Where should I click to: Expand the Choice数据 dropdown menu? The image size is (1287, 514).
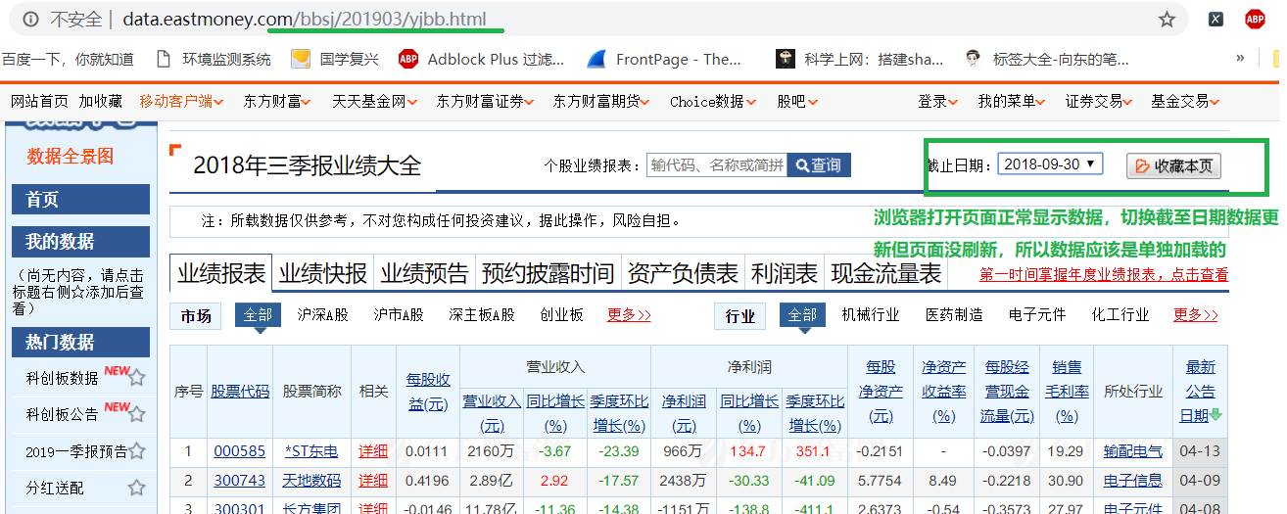[714, 101]
